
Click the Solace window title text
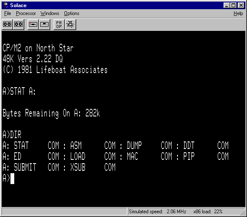[18, 5]
